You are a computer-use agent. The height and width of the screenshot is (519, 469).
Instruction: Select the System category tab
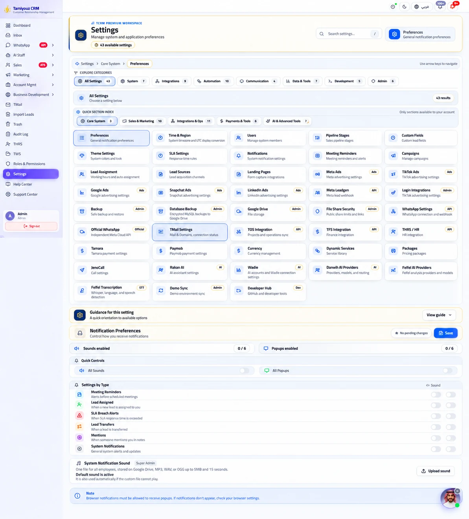133,81
